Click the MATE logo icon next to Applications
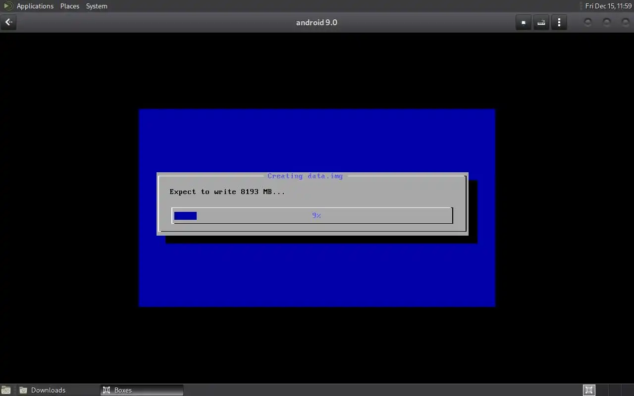 [x=8, y=6]
